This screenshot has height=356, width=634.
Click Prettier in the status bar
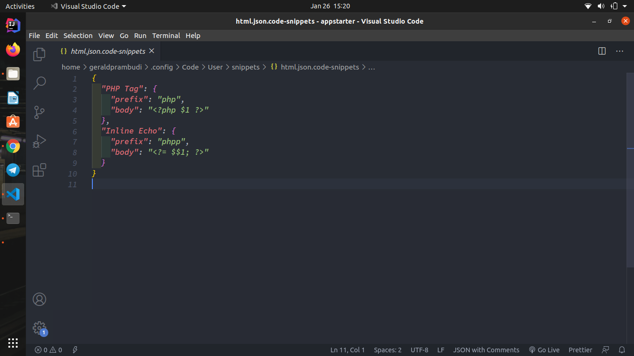pyautogui.click(x=580, y=350)
